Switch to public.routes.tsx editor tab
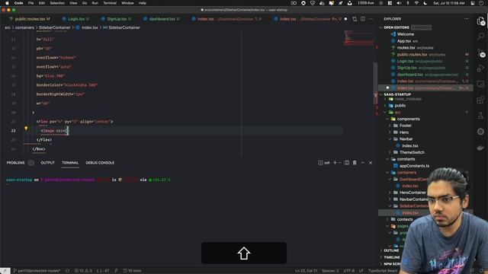 click(x=29, y=19)
